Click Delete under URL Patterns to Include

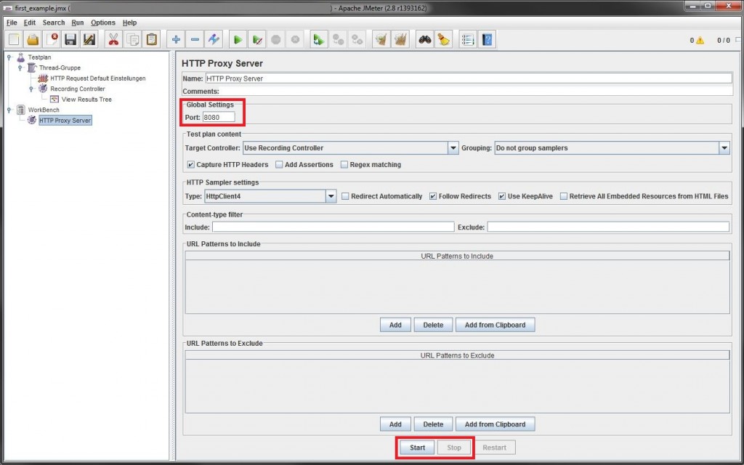tap(433, 325)
